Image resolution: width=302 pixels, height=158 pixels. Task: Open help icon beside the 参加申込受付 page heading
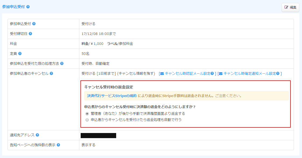click(x=28, y=7)
